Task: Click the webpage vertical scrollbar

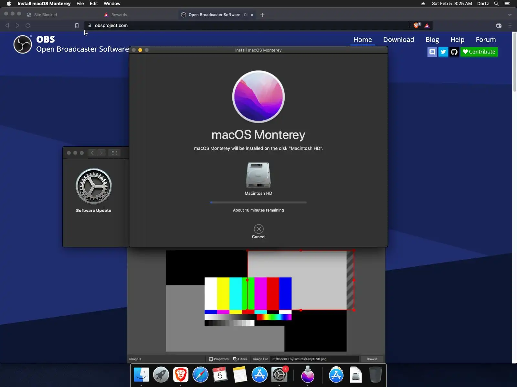Action: (514, 62)
